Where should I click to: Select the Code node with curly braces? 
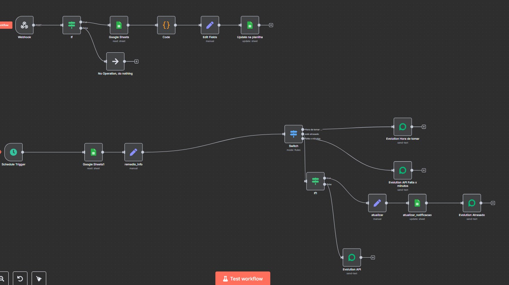pyautogui.click(x=166, y=25)
